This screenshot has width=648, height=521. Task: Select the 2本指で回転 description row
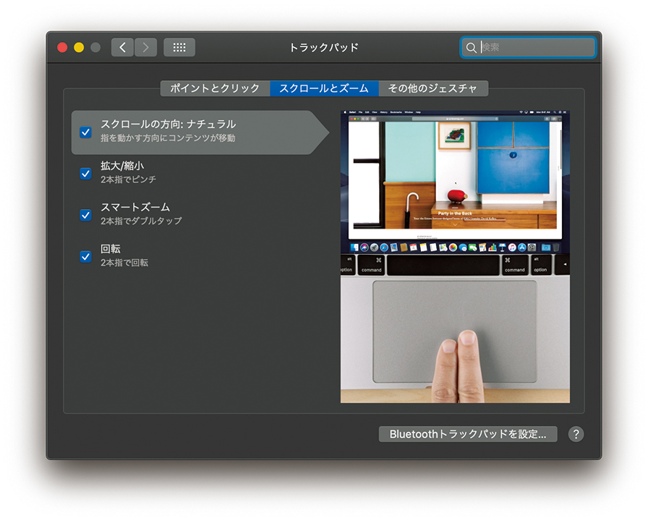(x=124, y=263)
